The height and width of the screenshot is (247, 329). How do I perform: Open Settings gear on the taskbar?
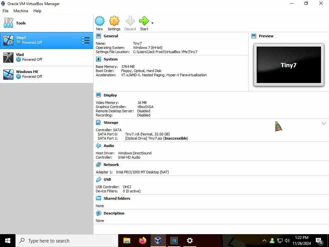190,241
